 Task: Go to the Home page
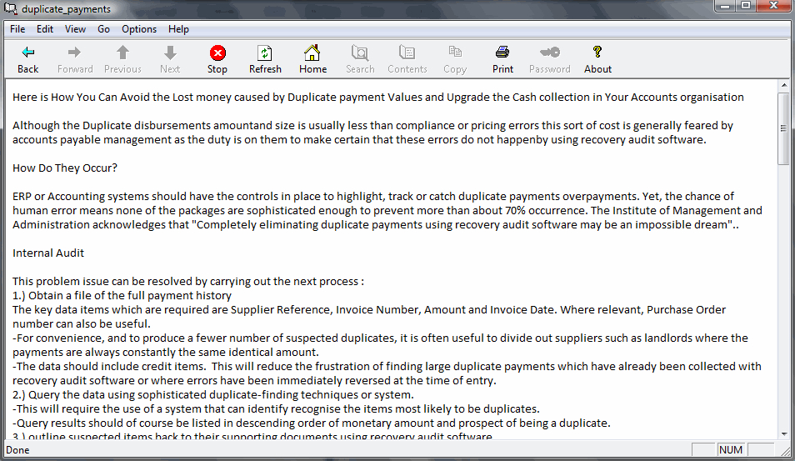(x=312, y=60)
